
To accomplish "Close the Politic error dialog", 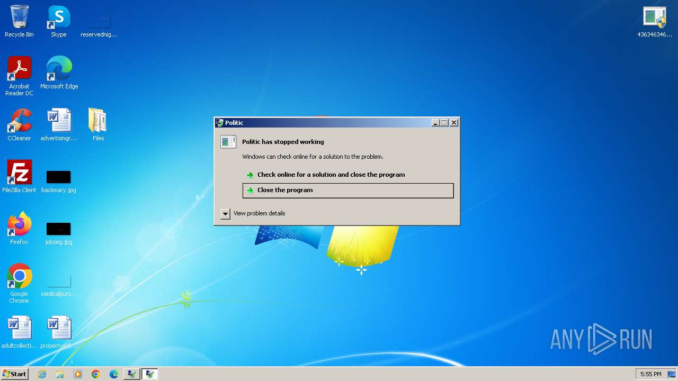I will point(454,123).
